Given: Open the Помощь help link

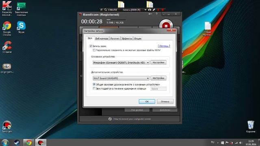Looking at the screenshot, I should [164, 46].
